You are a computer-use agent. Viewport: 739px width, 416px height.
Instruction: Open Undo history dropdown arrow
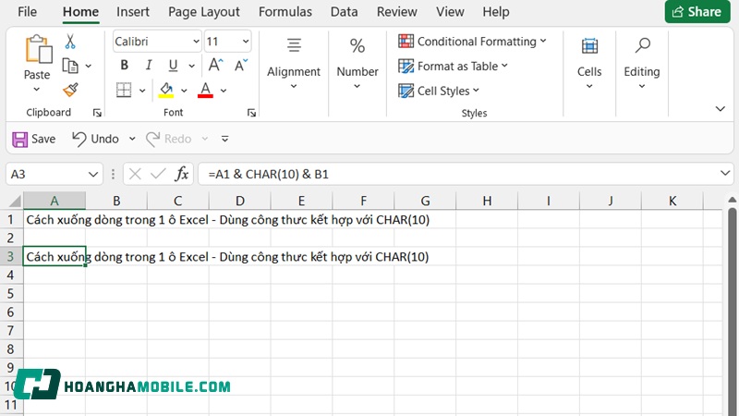click(x=132, y=140)
